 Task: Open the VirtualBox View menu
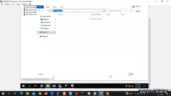click(x=13, y=4)
